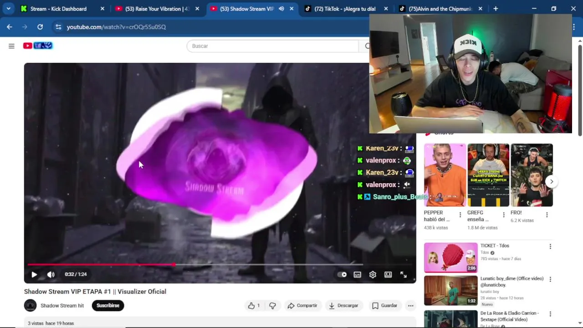Dislike the video with thumbs down

[x=272, y=306]
